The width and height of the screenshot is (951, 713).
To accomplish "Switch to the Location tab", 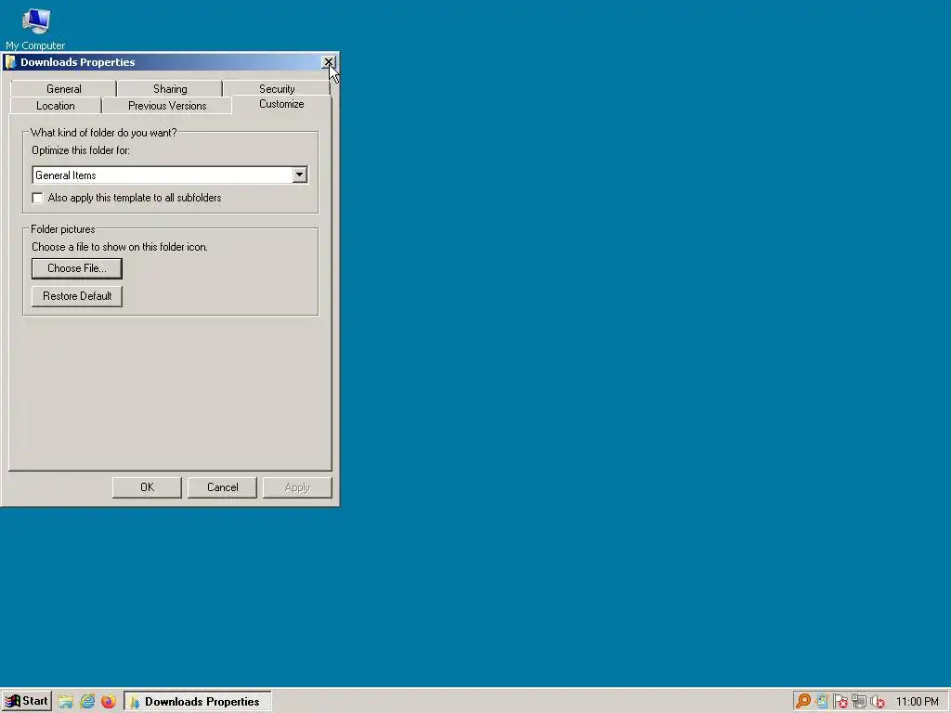I will (x=55, y=106).
